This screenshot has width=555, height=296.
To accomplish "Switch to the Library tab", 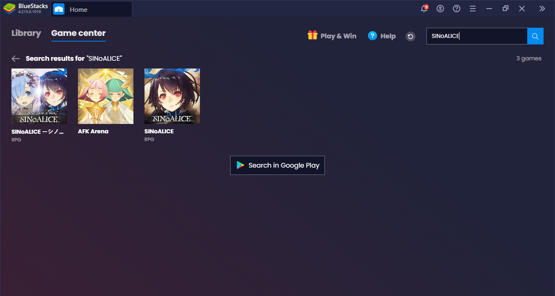I will 26,33.
